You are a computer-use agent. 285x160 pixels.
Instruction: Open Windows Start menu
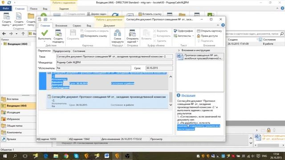pos(5,156)
